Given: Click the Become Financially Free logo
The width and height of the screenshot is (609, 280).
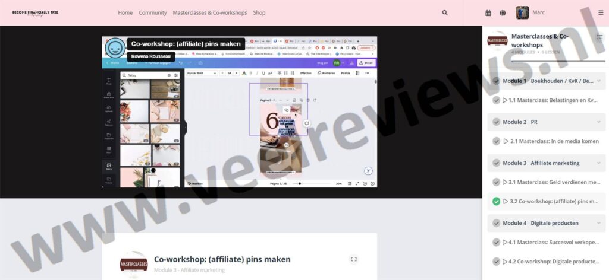Looking at the screenshot, I should pos(35,13).
